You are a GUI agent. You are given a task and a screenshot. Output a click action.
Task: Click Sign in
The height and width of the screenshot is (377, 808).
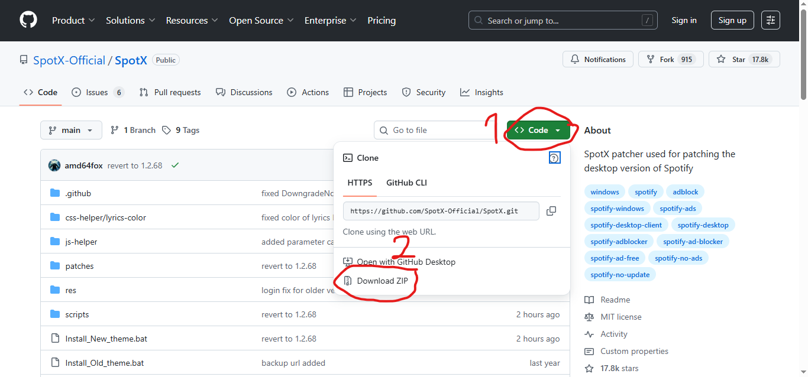coord(684,20)
